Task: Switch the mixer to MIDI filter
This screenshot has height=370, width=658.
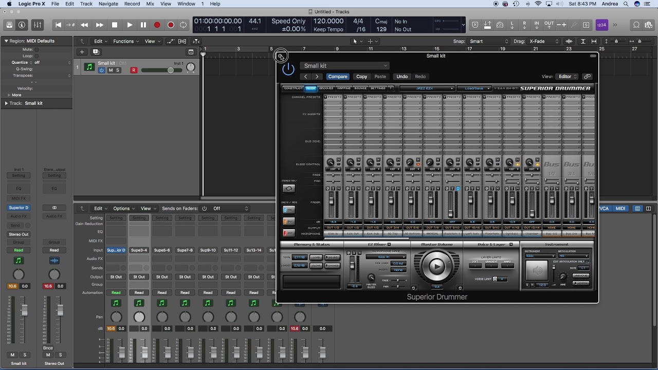Action: pos(620,209)
